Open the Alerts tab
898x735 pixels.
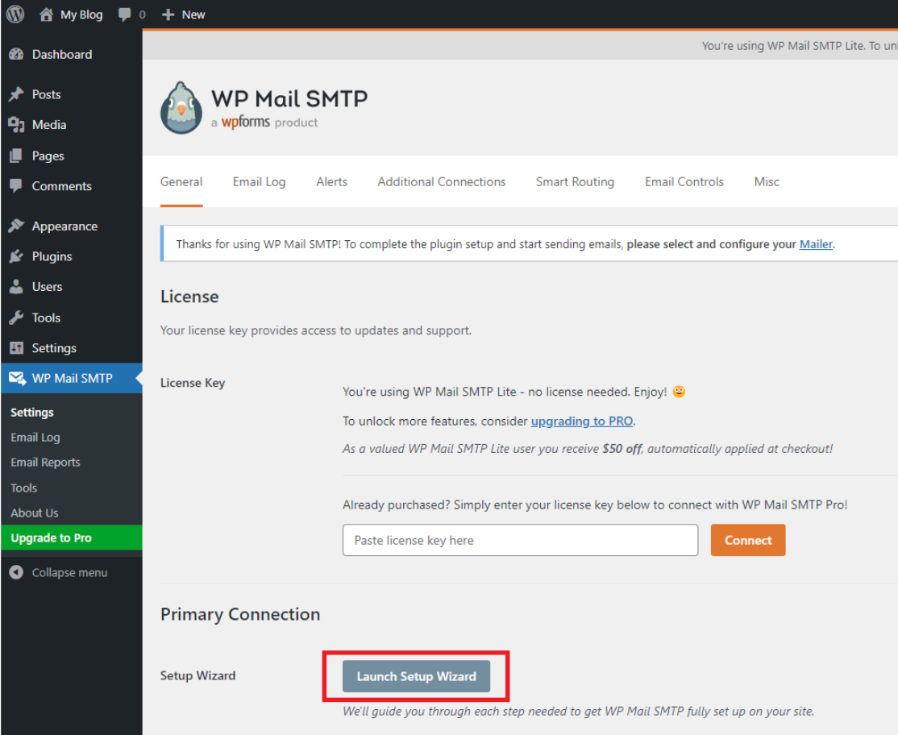pyautogui.click(x=331, y=182)
